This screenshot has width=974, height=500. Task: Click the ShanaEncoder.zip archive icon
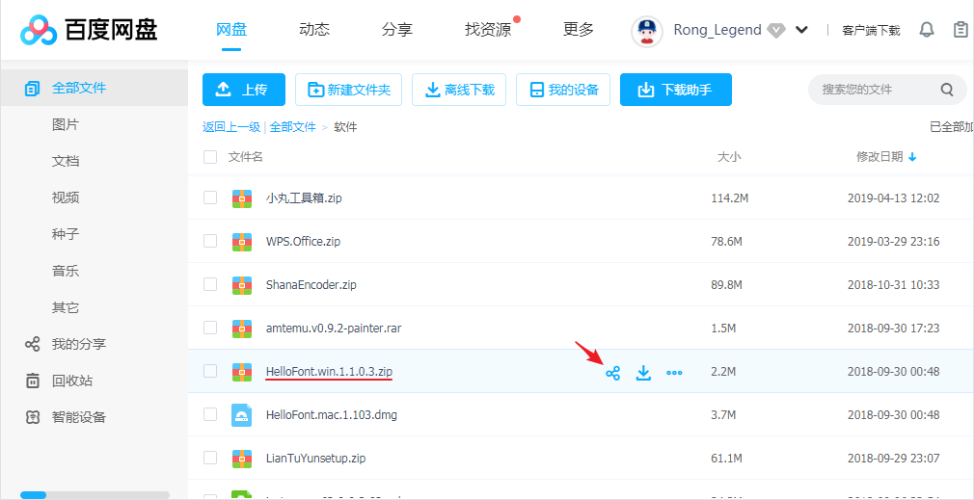point(242,285)
